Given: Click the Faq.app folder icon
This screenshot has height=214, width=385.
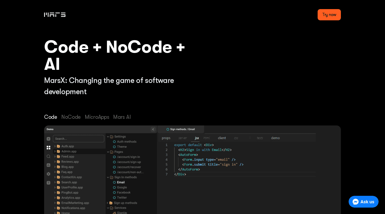Looking at the screenshot, I should point(59,172).
